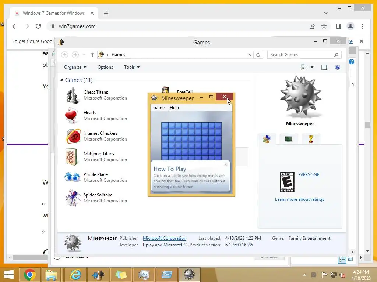
Task: Open the Help menu in Minesweeper
Action: tap(174, 108)
